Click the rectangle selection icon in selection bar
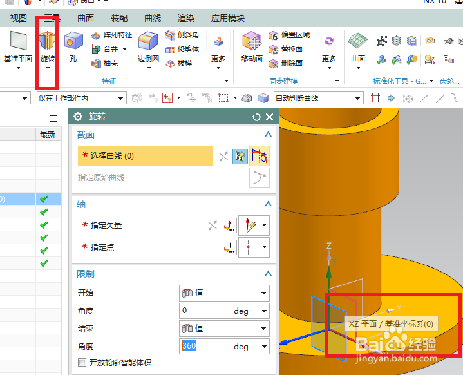Screen dimensions: 463x375 (x=223, y=98)
